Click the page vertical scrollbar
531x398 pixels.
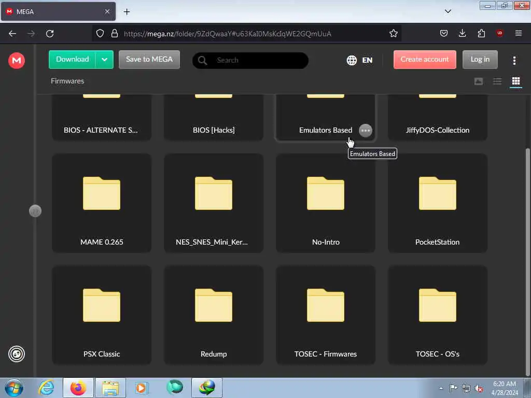pyautogui.click(x=527, y=262)
